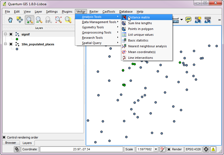This screenshot has width=224, height=155.
Task: Click the Zoom to Native Resolution icon
Action: tap(49, 20)
